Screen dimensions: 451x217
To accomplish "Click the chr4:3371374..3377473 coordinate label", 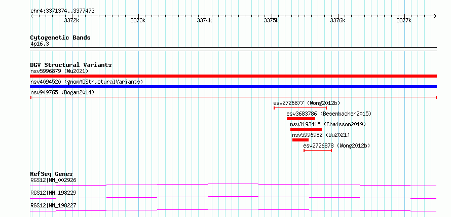I will click(62, 11).
